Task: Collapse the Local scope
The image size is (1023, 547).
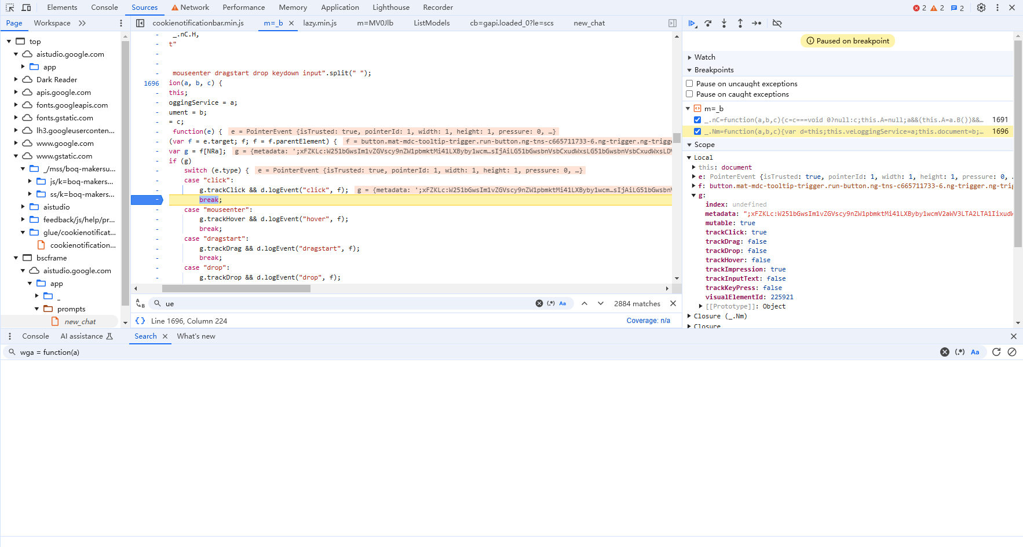Action: click(689, 157)
